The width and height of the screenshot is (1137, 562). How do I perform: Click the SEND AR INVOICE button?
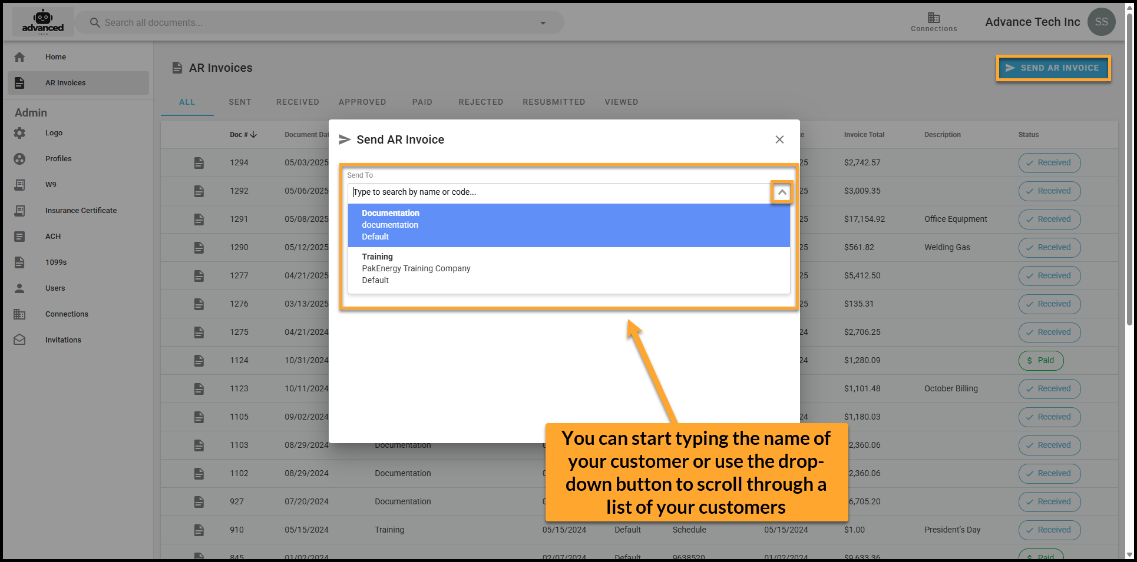tap(1053, 68)
